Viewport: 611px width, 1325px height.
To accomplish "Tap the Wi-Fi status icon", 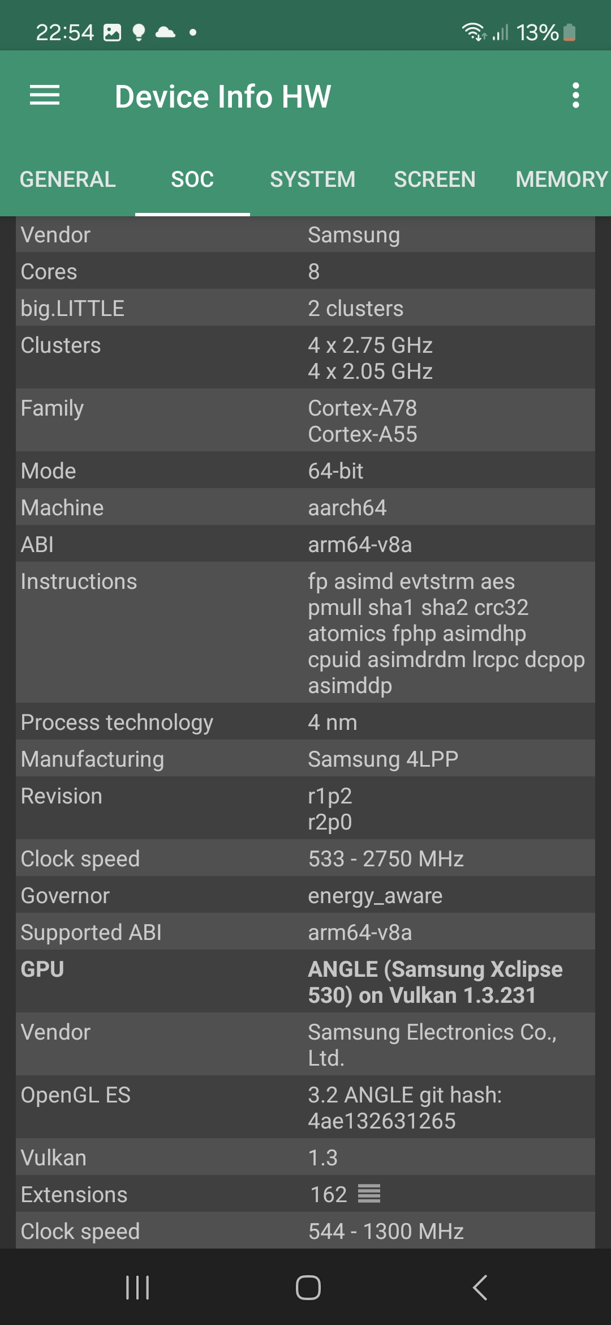I will [473, 32].
